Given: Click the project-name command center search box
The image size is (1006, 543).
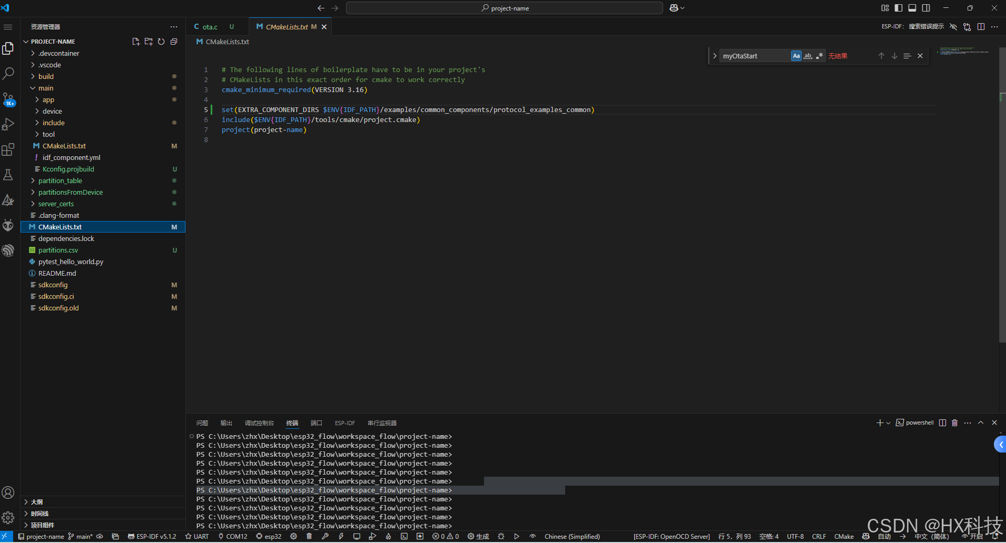Looking at the screenshot, I should [x=504, y=8].
